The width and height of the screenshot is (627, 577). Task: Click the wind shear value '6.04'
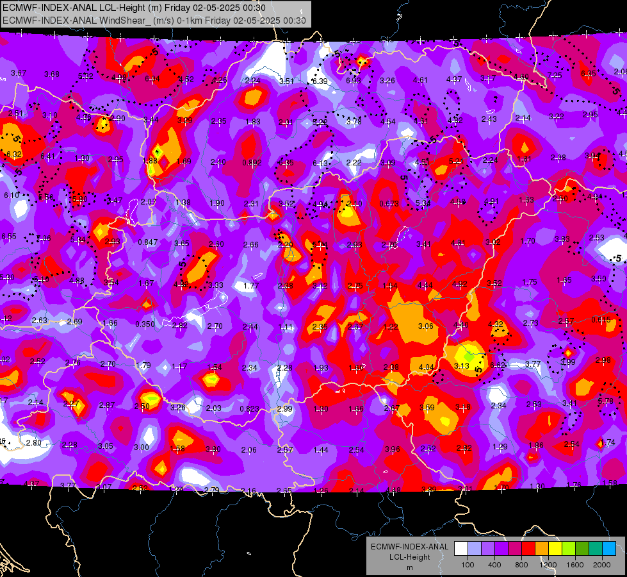pos(152,79)
